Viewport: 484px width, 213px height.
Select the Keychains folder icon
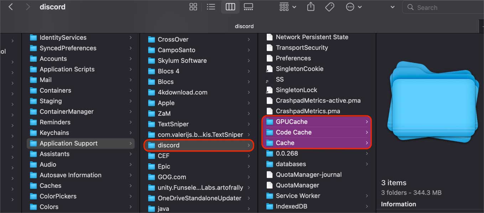pyautogui.click(x=33, y=133)
